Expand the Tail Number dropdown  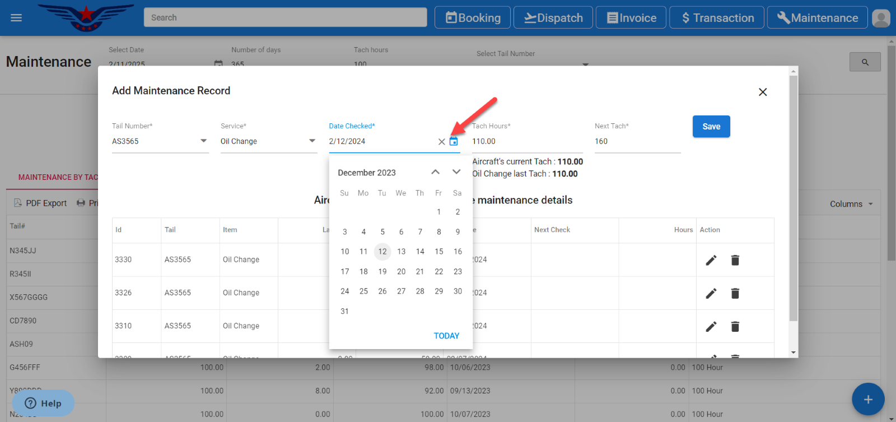(x=203, y=141)
